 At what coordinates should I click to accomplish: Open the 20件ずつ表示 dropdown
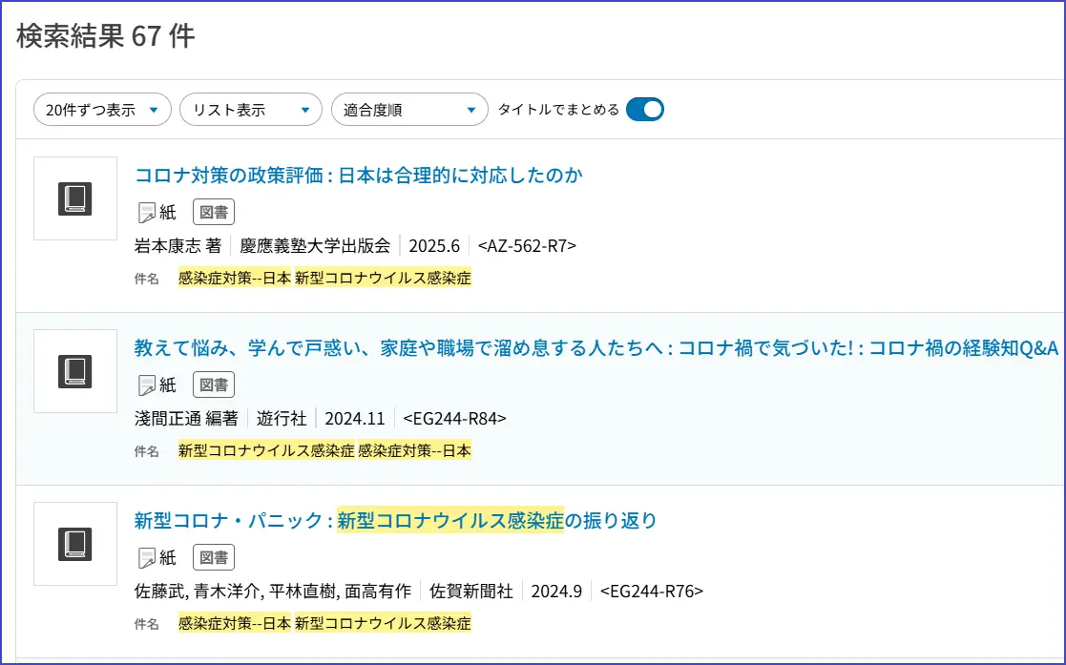pyautogui.click(x=103, y=110)
